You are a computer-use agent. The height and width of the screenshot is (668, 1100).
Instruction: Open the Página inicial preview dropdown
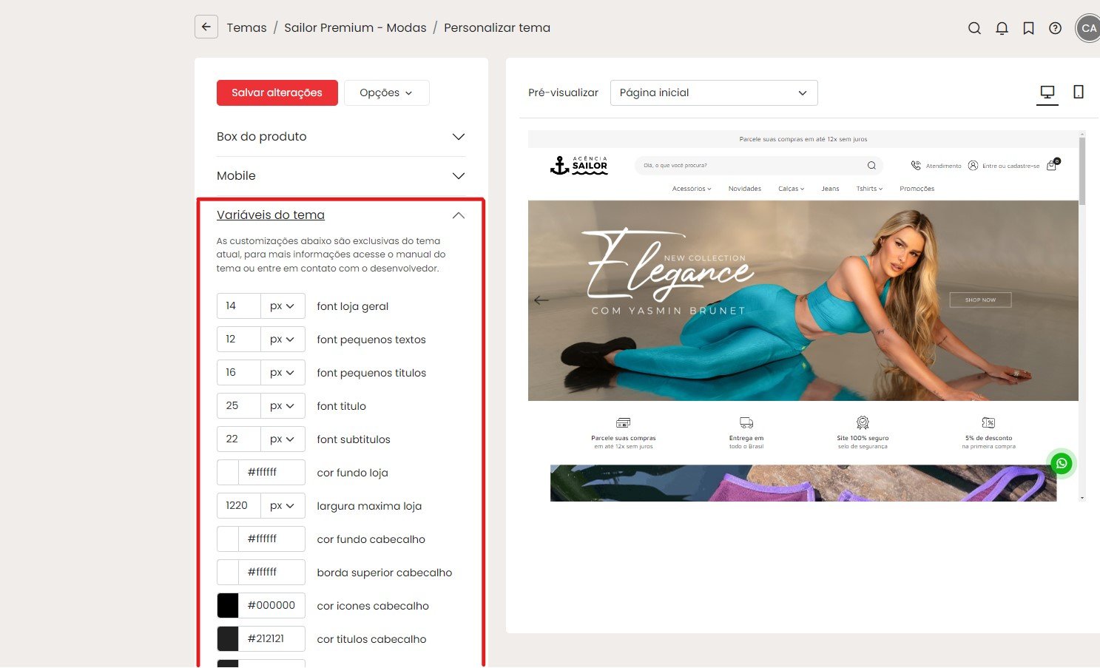click(x=714, y=92)
